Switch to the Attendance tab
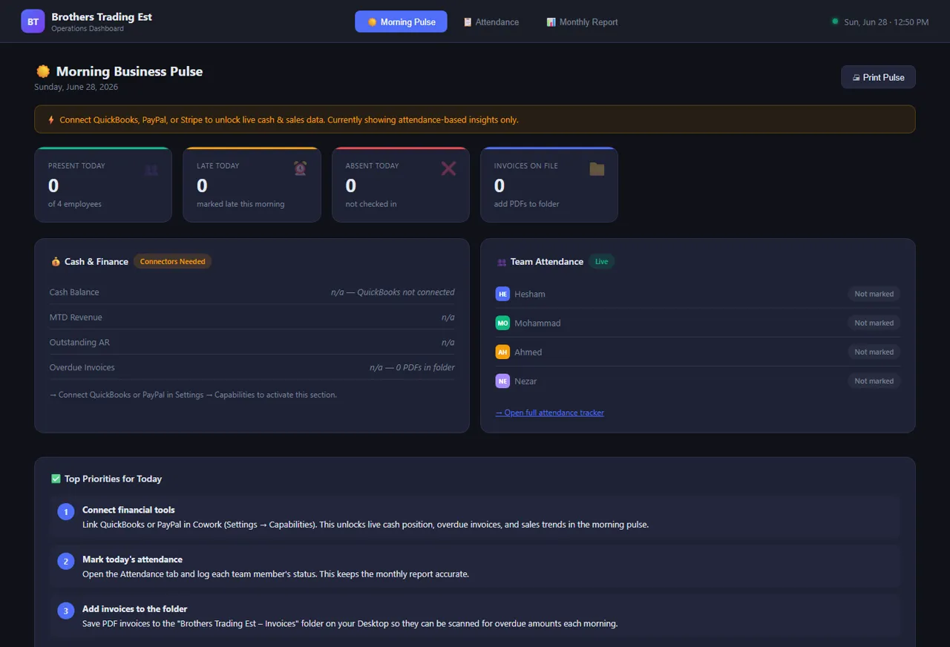The width and height of the screenshot is (950, 647). [x=491, y=22]
